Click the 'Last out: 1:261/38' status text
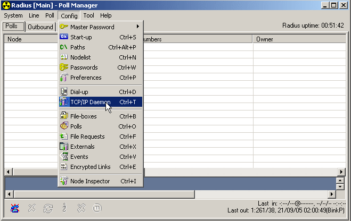Viewport: 351px width, 221px height. 286,210
